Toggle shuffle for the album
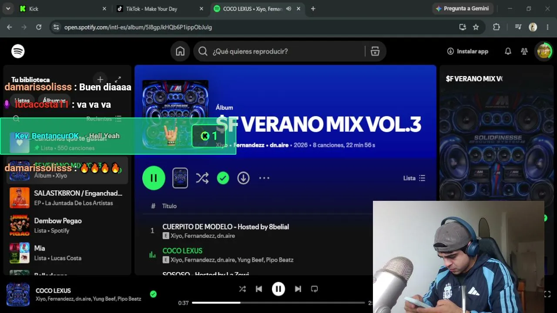The height and width of the screenshot is (313, 557). tap(202, 178)
